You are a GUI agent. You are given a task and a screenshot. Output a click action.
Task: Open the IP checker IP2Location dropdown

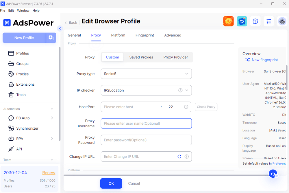pyautogui.click(x=146, y=90)
